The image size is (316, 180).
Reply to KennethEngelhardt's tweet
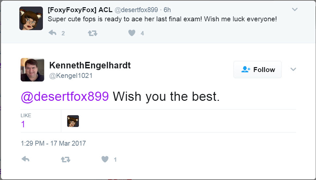point(26,159)
